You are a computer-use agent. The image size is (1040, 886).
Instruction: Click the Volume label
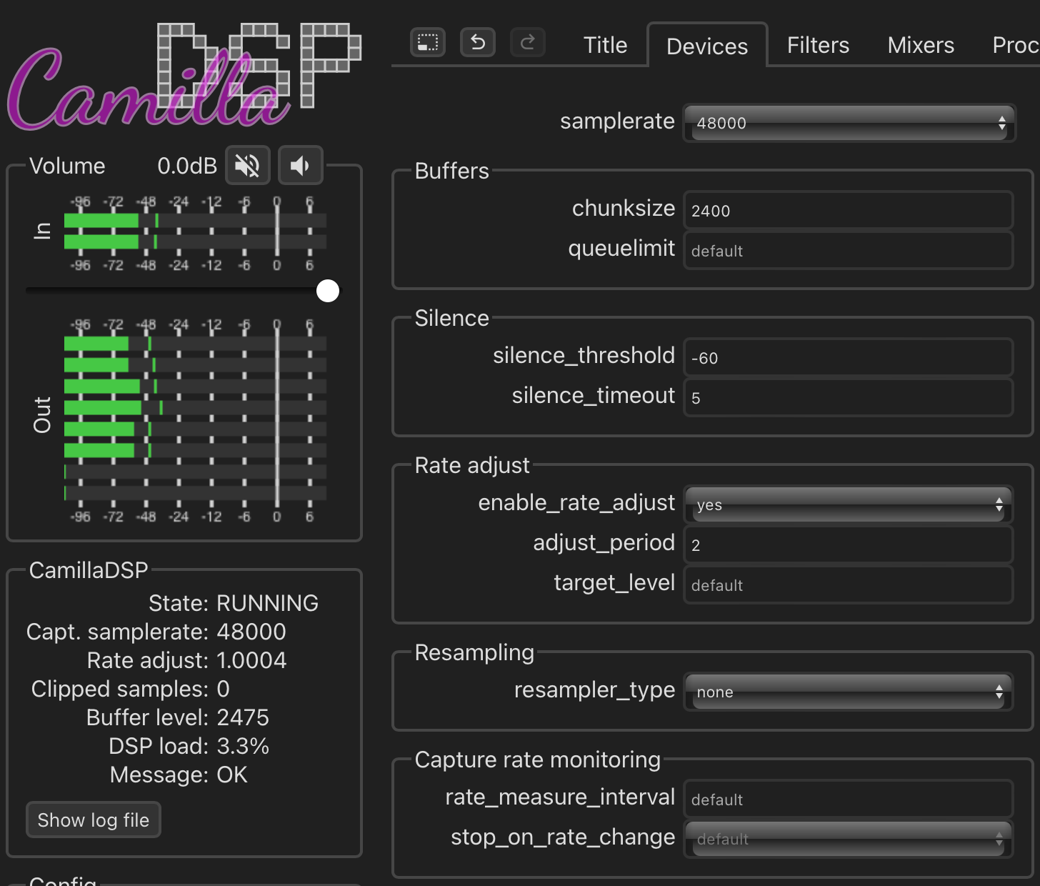[67, 166]
